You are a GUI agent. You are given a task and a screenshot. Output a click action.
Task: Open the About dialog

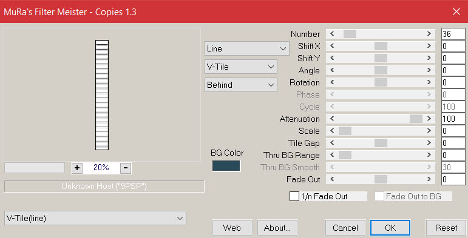tap(277, 228)
